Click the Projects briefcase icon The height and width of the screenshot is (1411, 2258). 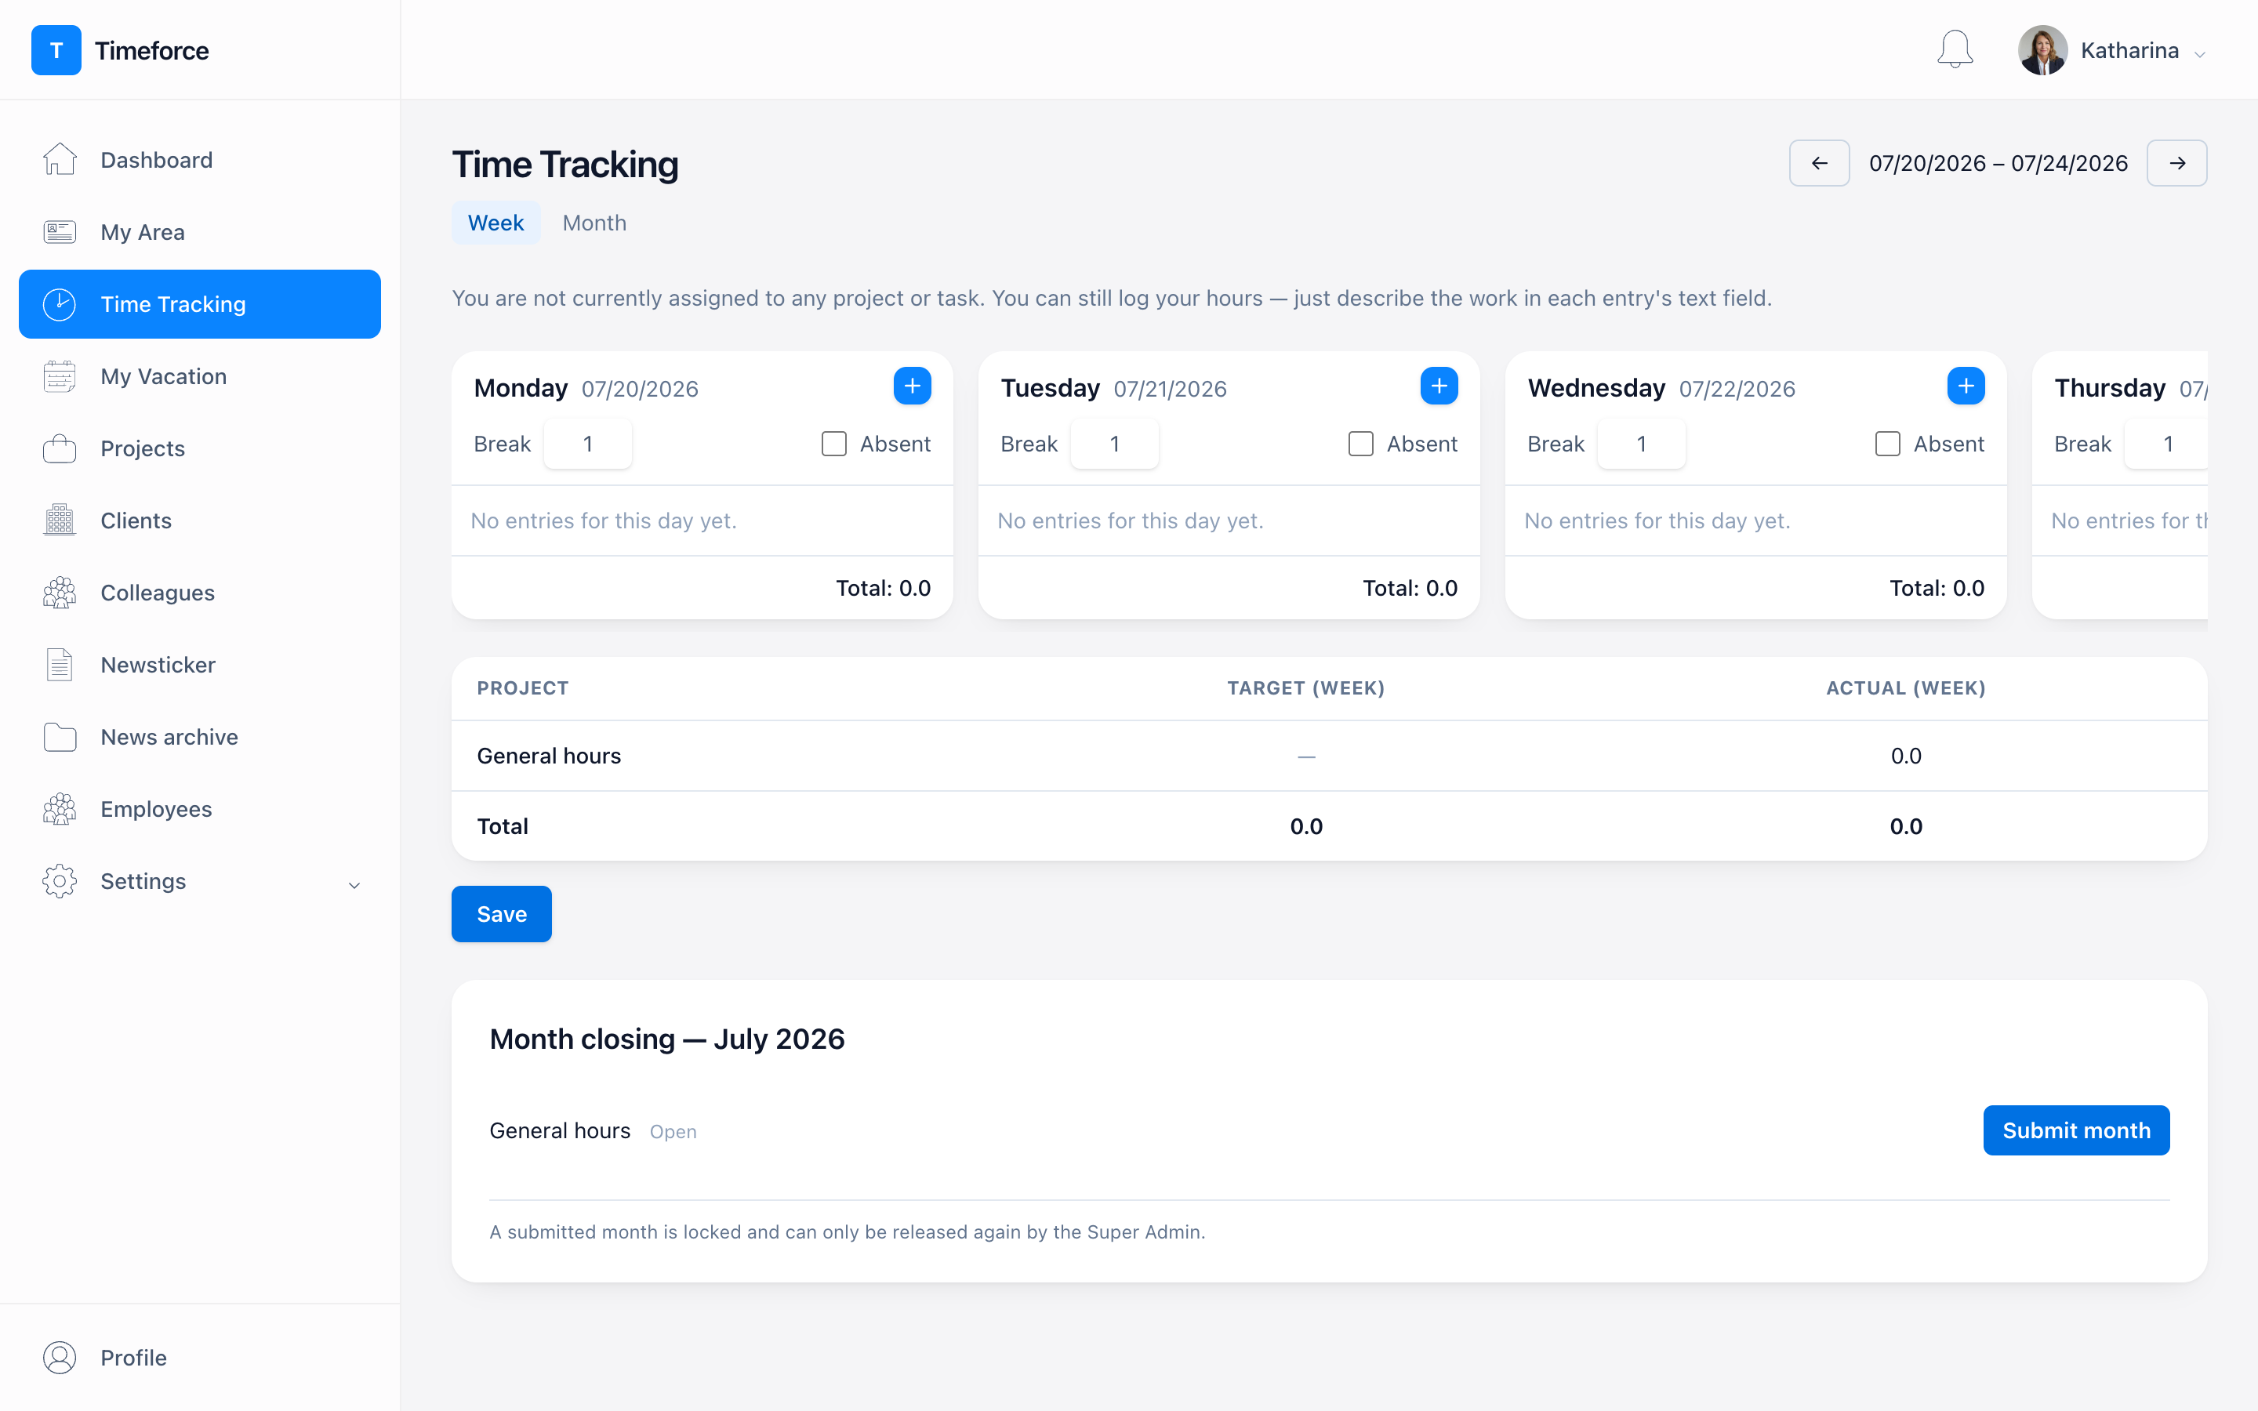point(60,449)
